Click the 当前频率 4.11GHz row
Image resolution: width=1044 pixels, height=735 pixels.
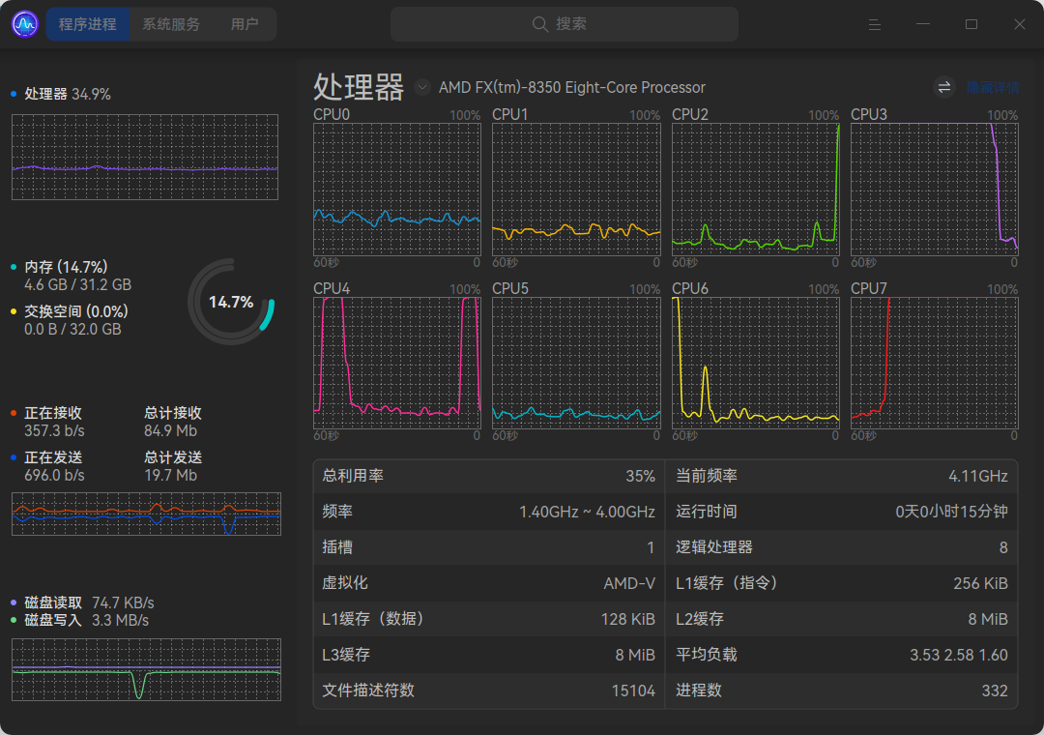[842, 476]
